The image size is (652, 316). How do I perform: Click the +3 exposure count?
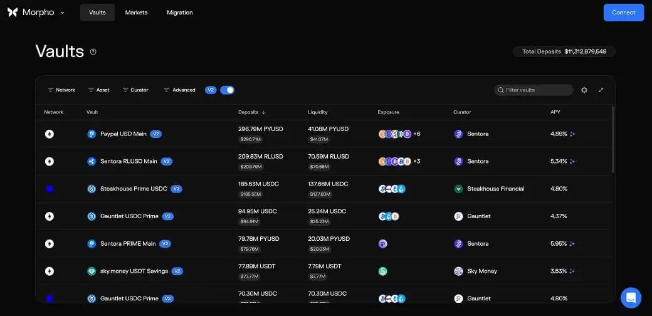(x=417, y=161)
